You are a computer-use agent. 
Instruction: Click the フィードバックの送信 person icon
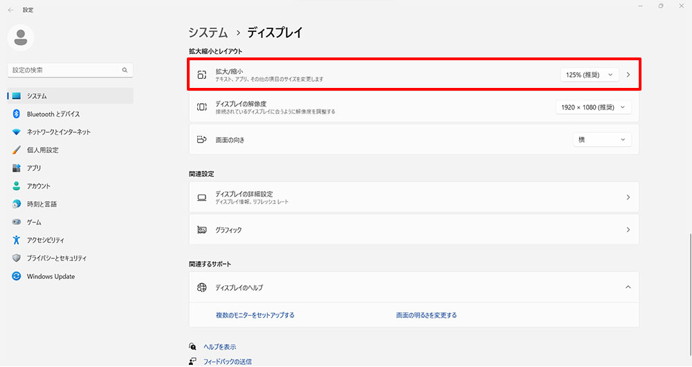click(x=192, y=361)
